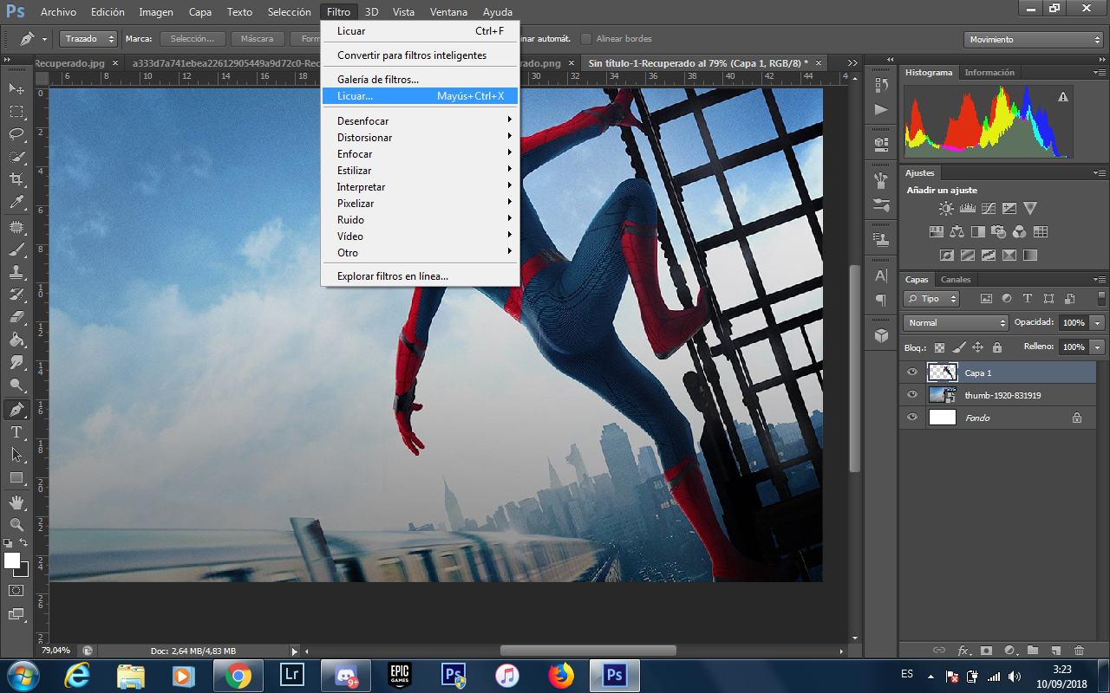Open the Capa menu
Viewport: 1110px width, 693px height.
click(x=200, y=12)
